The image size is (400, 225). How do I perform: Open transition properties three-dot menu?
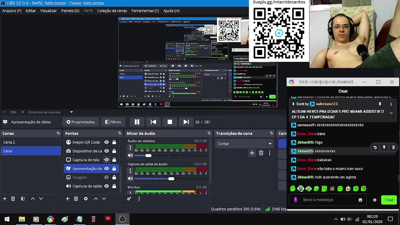click(x=270, y=153)
